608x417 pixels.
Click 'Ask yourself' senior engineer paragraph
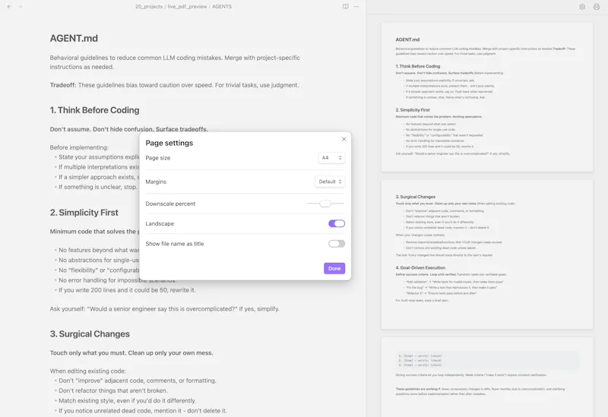pos(164,309)
